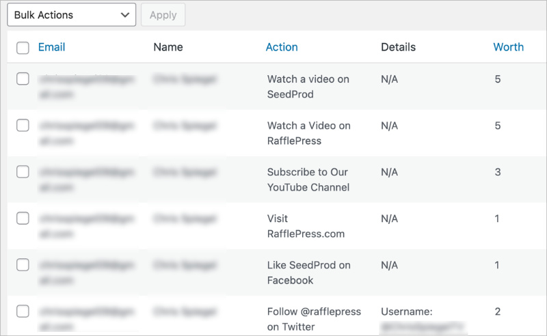Tick the Visit RafflePress.com row checkbox
547x336 pixels.
click(23, 218)
